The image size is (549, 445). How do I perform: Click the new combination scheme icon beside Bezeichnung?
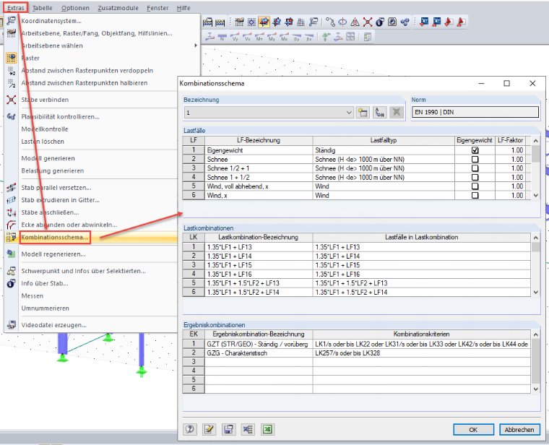click(x=363, y=113)
